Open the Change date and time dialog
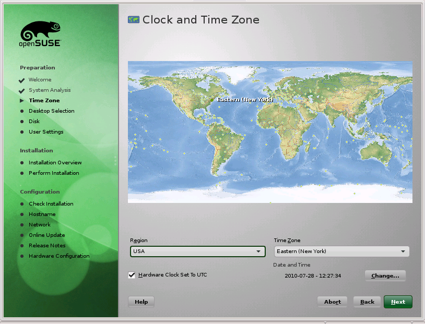Image resolution: width=425 pixels, height=324 pixels. tap(385, 276)
